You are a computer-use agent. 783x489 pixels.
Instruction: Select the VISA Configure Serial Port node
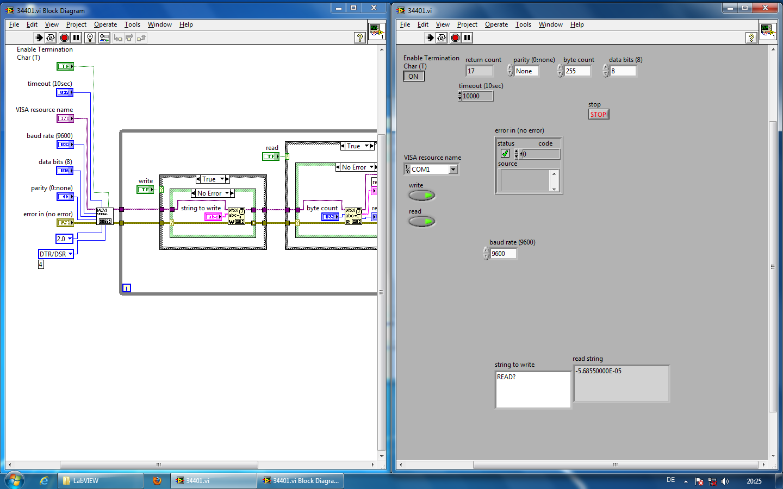pyautogui.click(x=104, y=216)
